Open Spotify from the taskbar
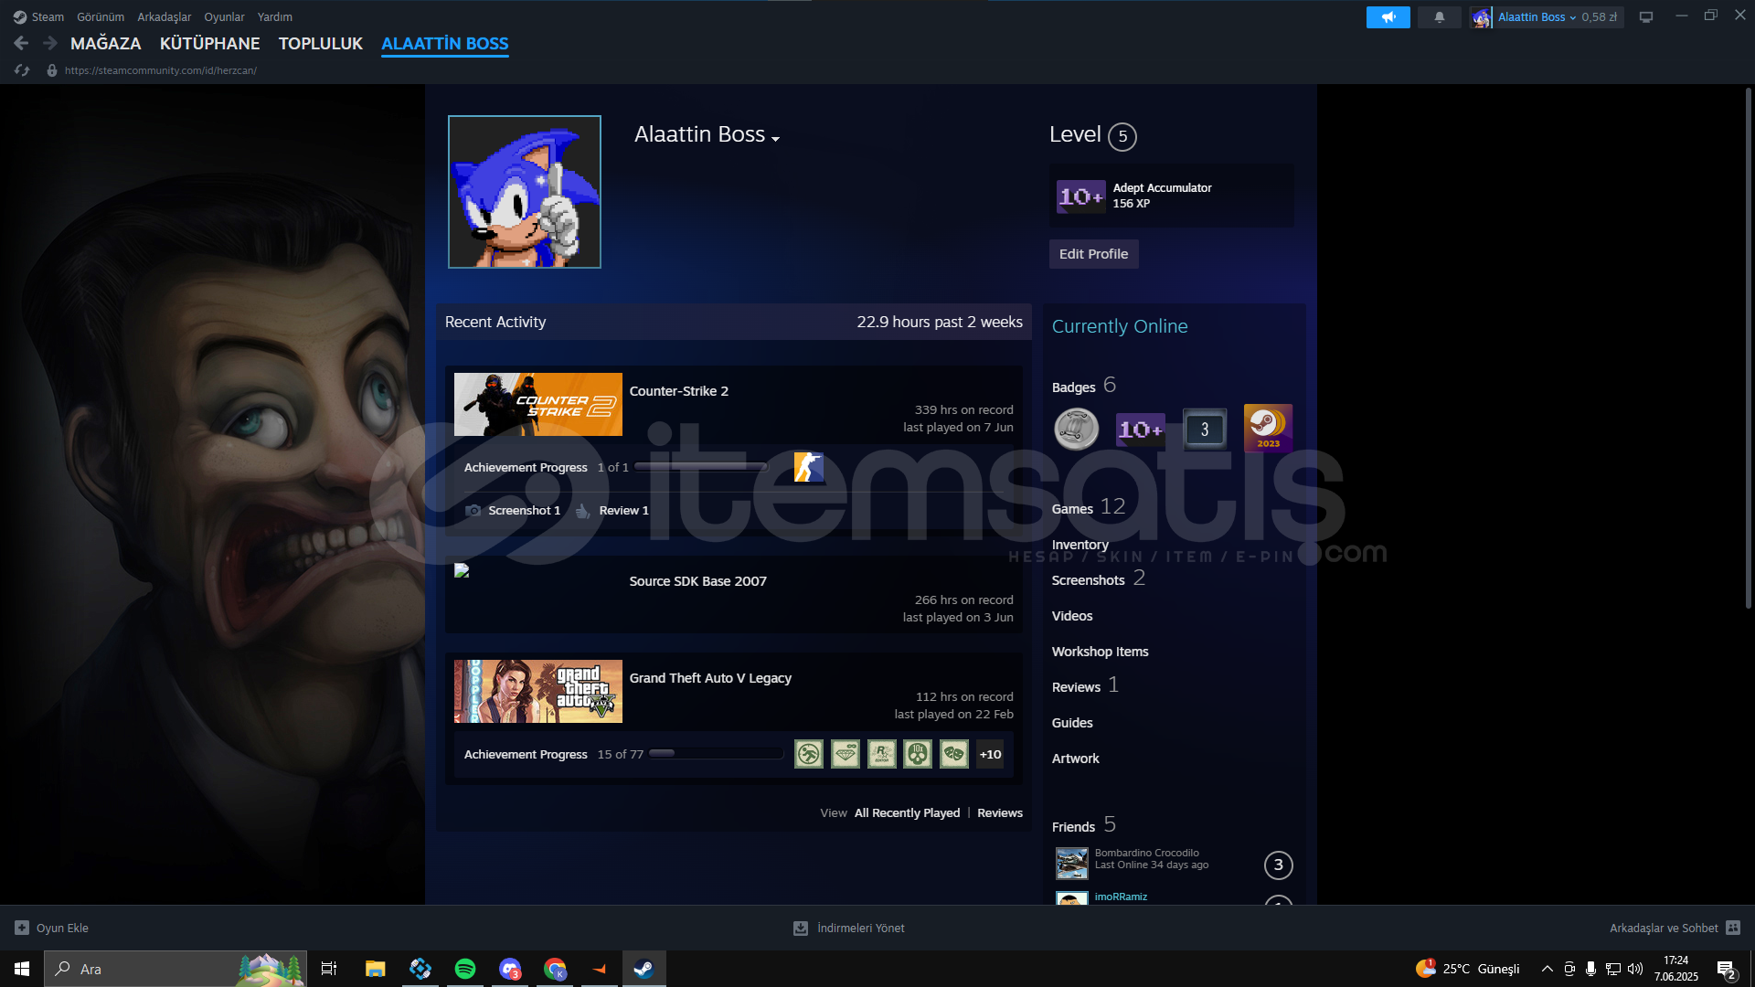Viewport: 1755px width, 987px height. (464, 969)
